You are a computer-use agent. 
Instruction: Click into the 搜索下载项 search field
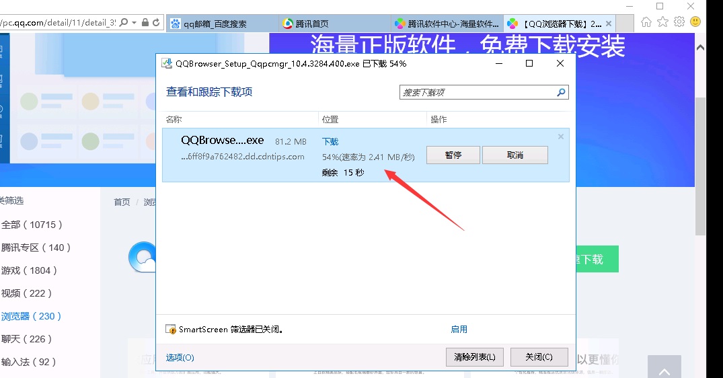tap(478, 93)
